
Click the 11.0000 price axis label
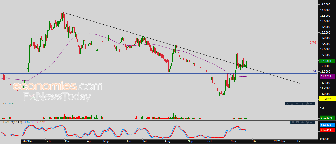(x=325, y=94)
